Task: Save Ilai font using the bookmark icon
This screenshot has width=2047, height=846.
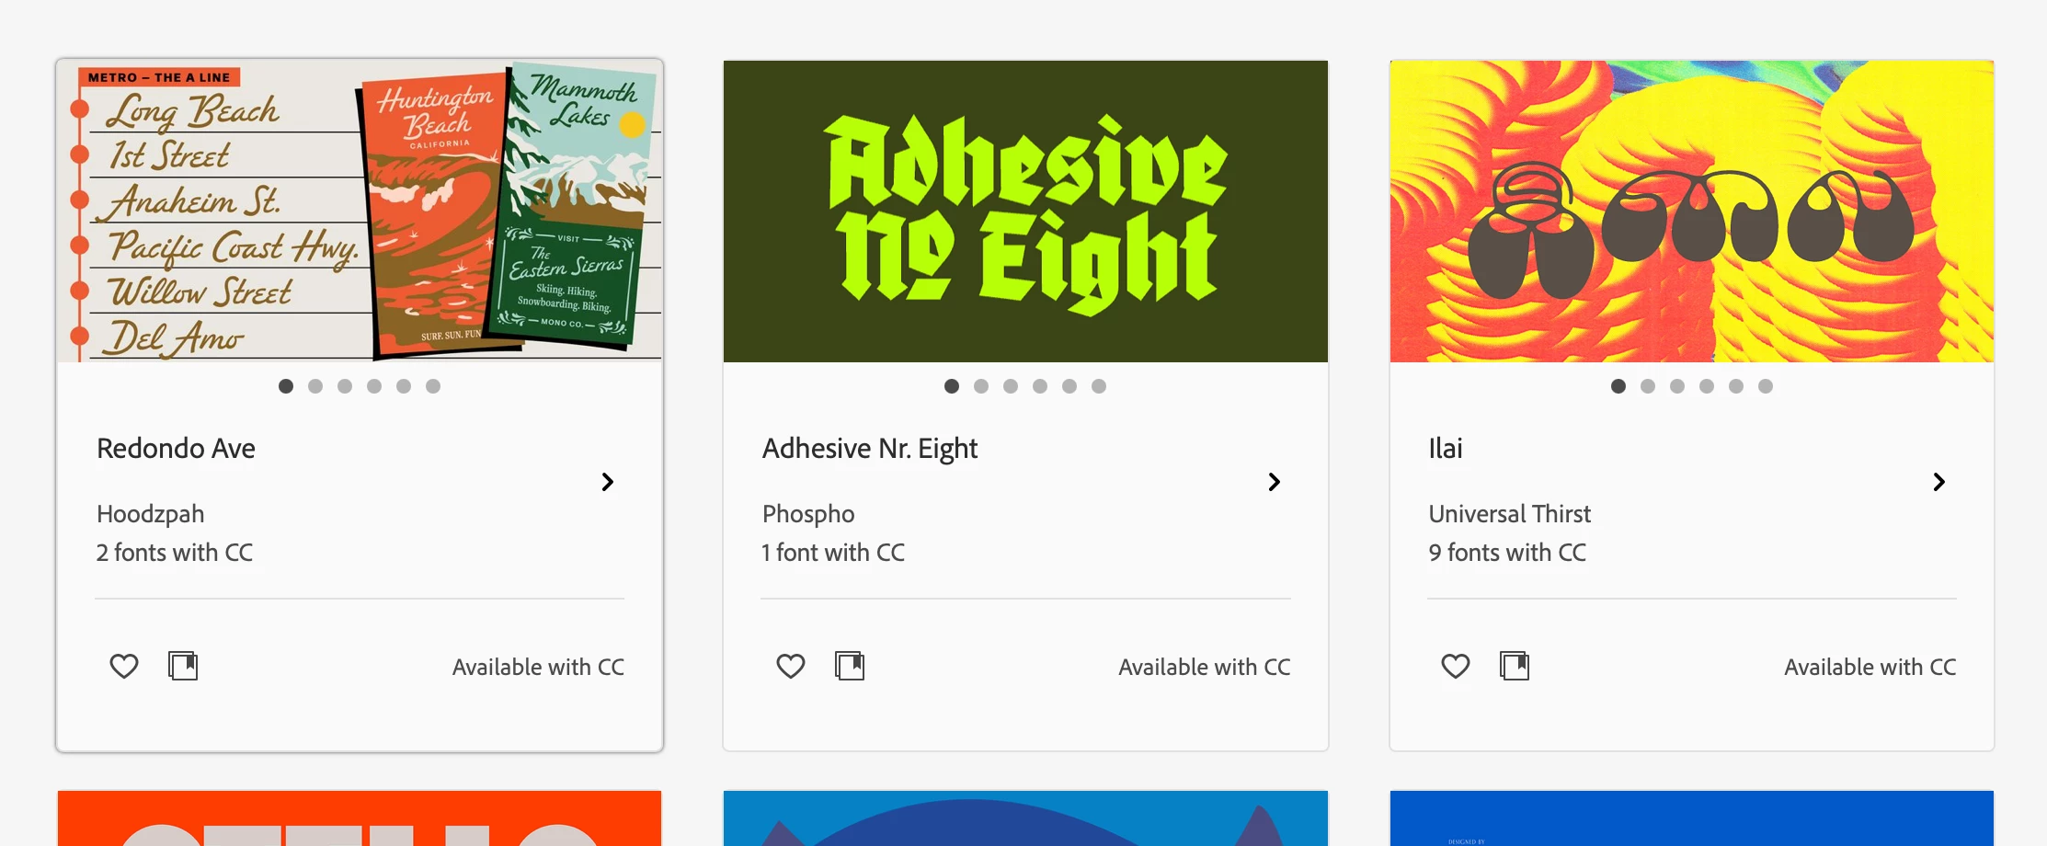Action: pos(1515,666)
